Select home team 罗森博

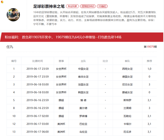click(83, 116)
